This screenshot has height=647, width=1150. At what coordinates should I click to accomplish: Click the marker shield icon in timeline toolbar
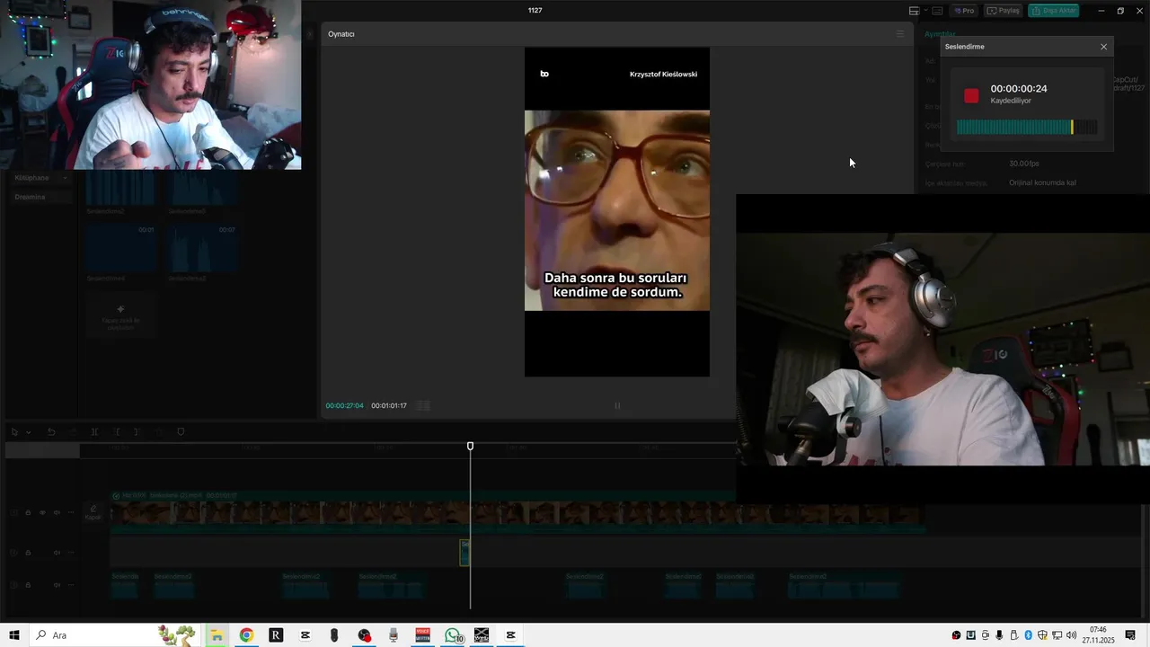[181, 432]
